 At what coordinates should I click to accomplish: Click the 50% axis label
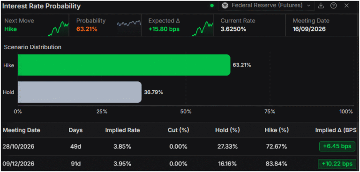point(186,112)
